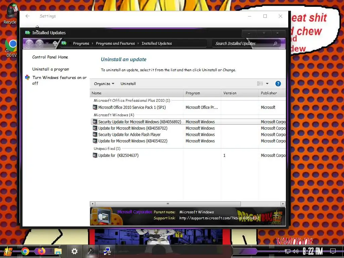Sort by the Publisher column header
The width and height of the screenshot is (344, 258).
tap(272, 93)
